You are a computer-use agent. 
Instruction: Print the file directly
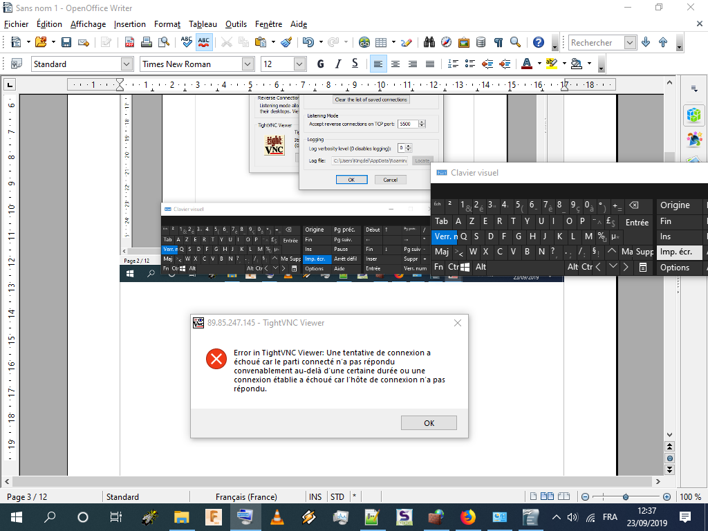pos(147,42)
